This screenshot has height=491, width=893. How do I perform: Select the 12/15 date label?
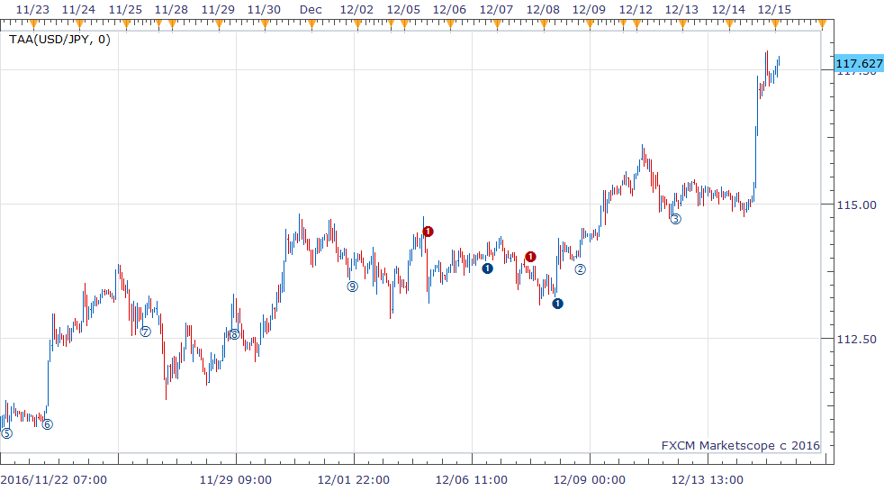(x=774, y=10)
